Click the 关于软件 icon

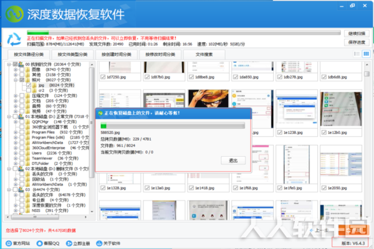pos(99,243)
